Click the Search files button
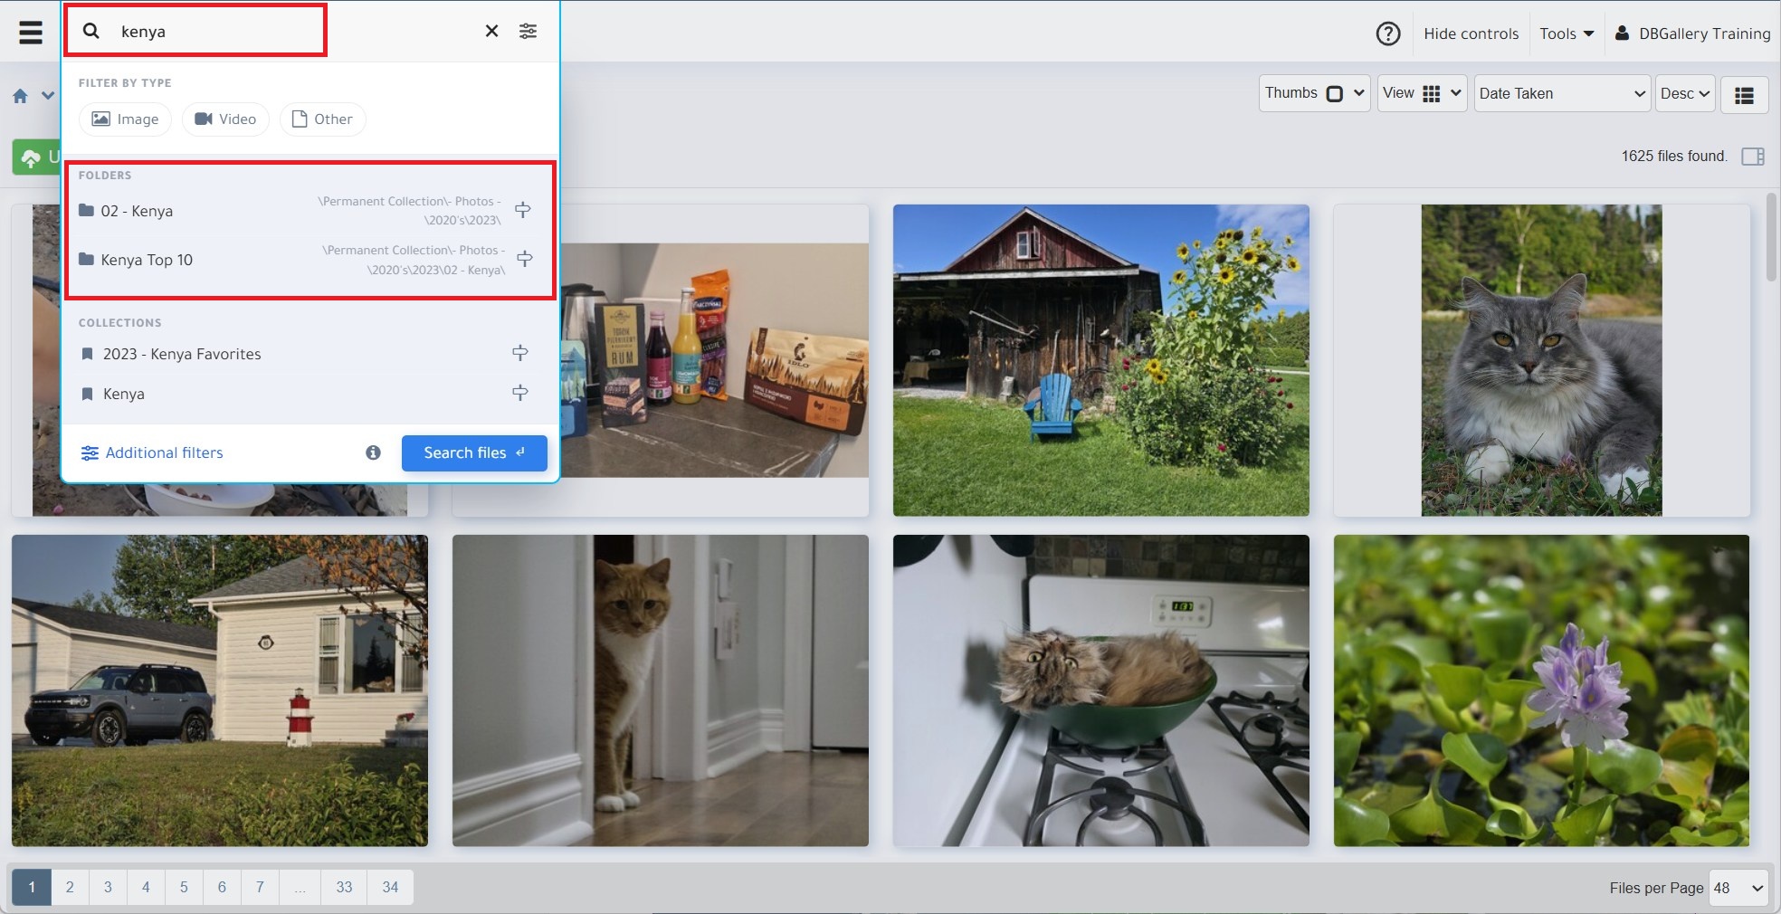Viewport: 1781px width, 914px height. point(474,452)
